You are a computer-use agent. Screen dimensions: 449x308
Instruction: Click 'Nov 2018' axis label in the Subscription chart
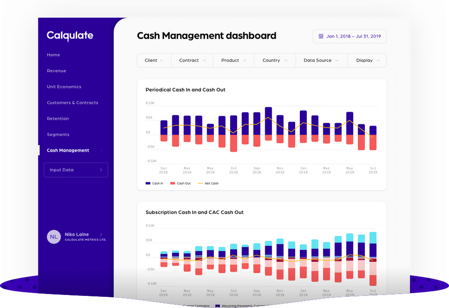[x=280, y=293]
